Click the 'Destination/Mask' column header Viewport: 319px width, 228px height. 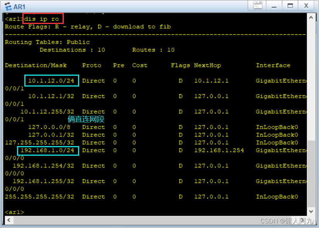(x=36, y=65)
